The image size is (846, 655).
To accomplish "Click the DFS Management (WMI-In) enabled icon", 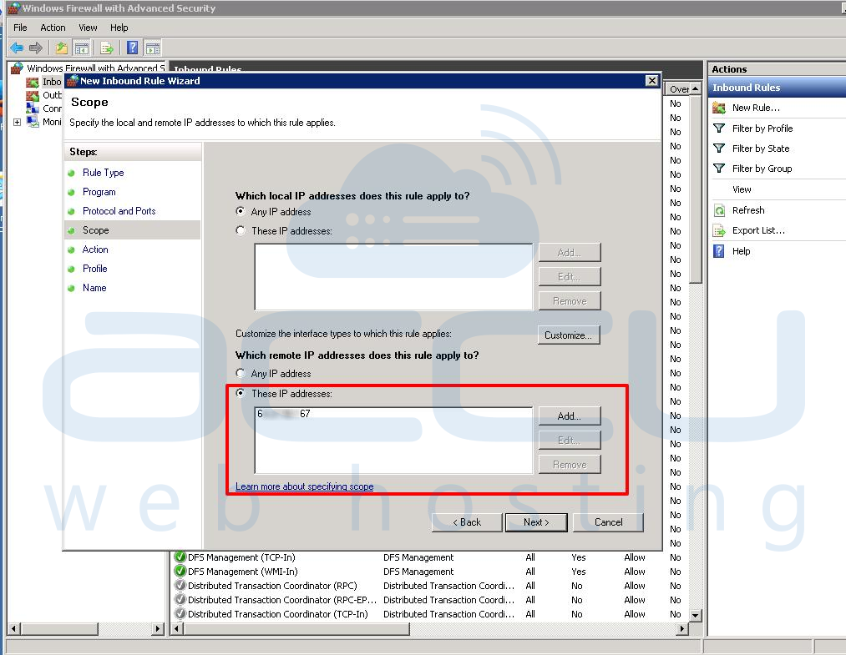I will click(x=180, y=571).
